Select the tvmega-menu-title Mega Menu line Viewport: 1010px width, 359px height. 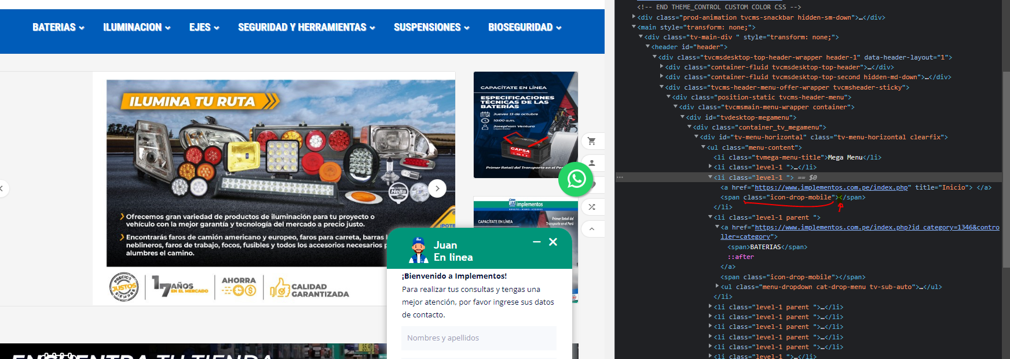[797, 157]
